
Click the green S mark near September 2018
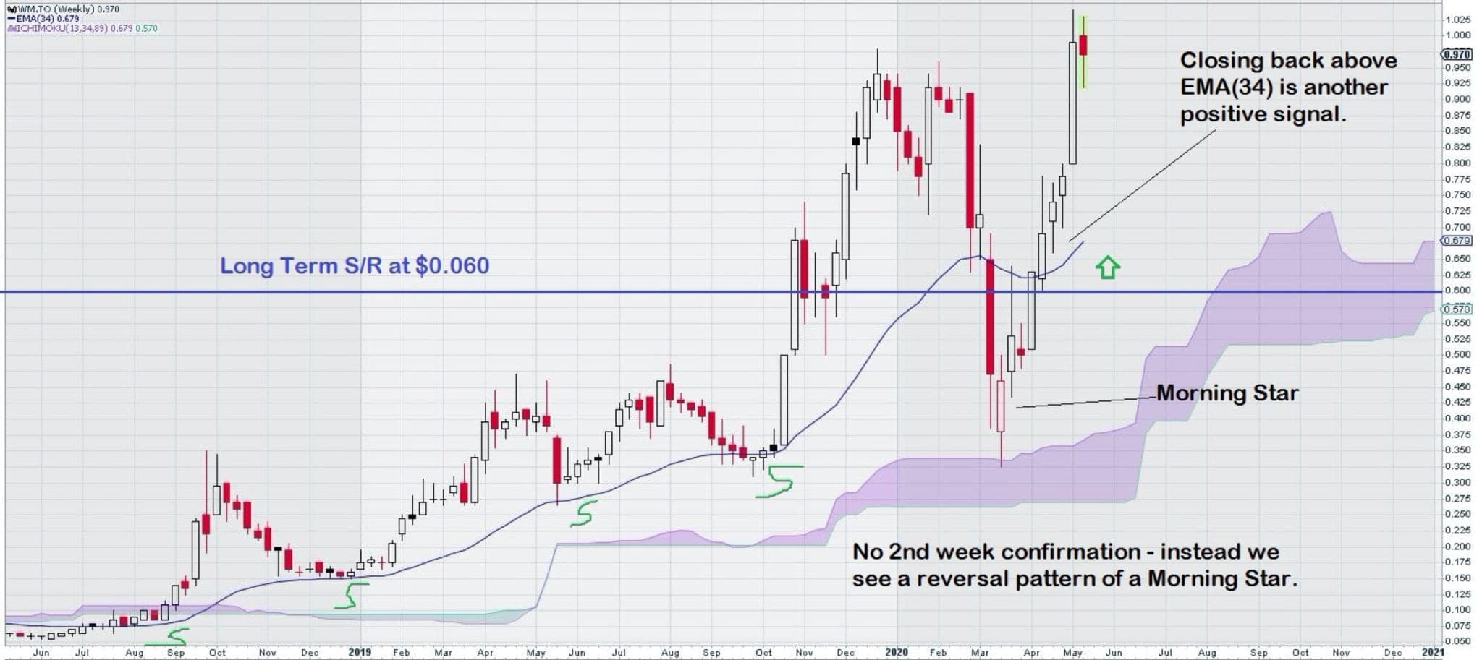coord(169,638)
